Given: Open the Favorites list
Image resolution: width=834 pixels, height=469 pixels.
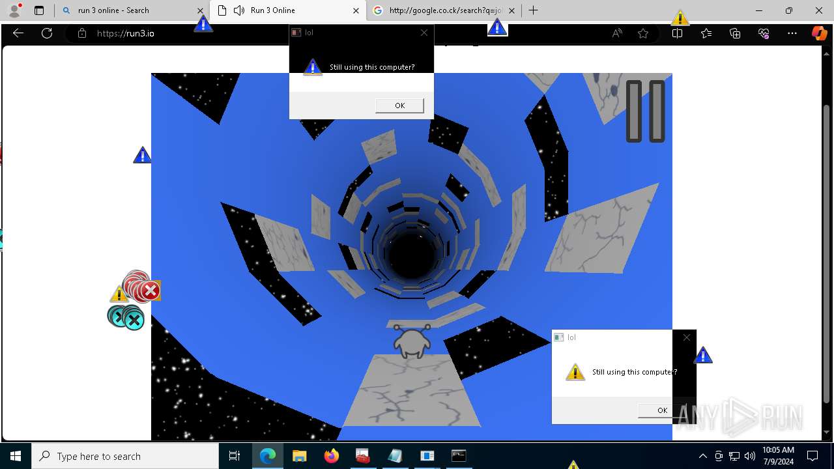Looking at the screenshot, I should (x=706, y=33).
